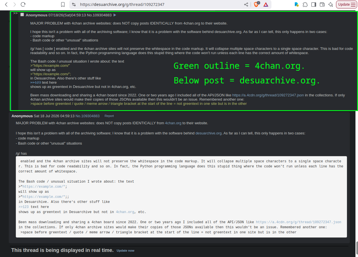Viewport: 358px width, 257px height.
Task: Open the Brave Wallet icon
Action: pos(322,5)
